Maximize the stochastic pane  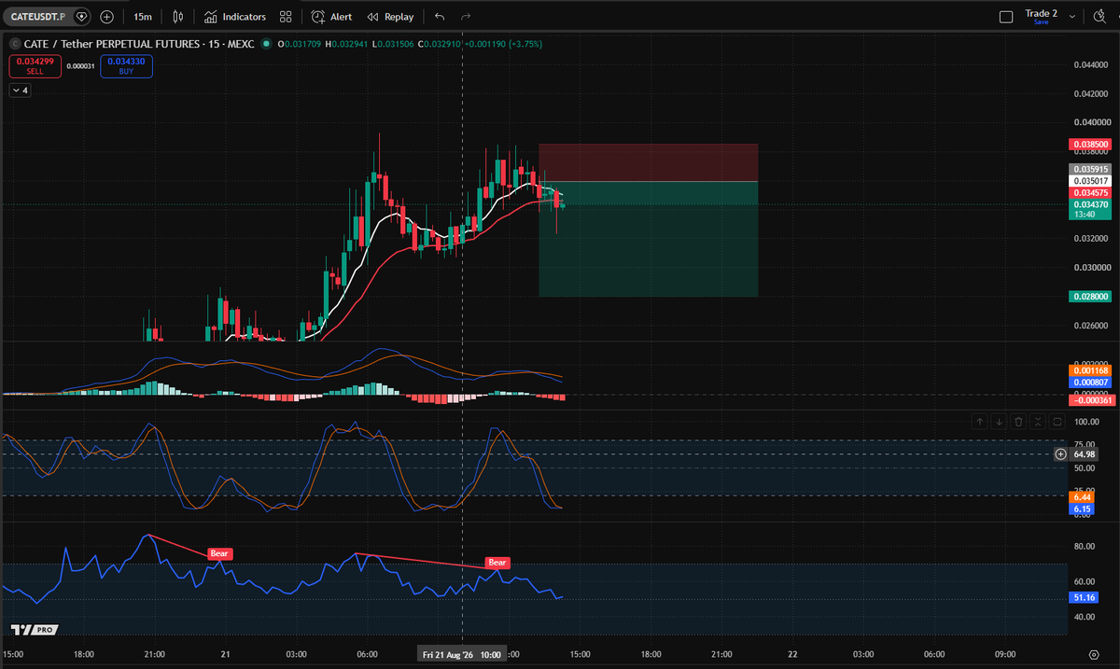(x=1057, y=422)
